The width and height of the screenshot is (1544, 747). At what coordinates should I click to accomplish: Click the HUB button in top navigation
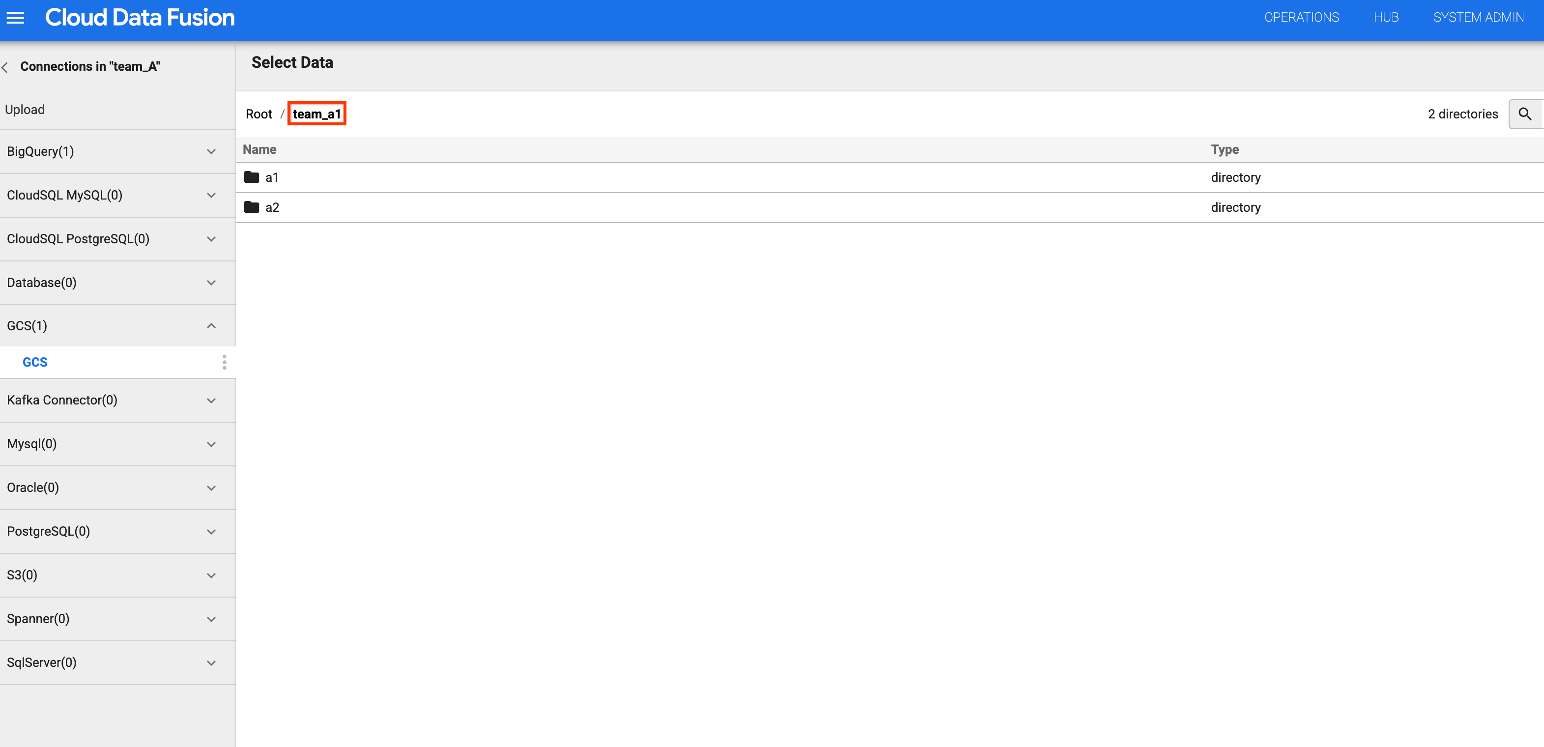pyautogui.click(x=1385, y=18)
